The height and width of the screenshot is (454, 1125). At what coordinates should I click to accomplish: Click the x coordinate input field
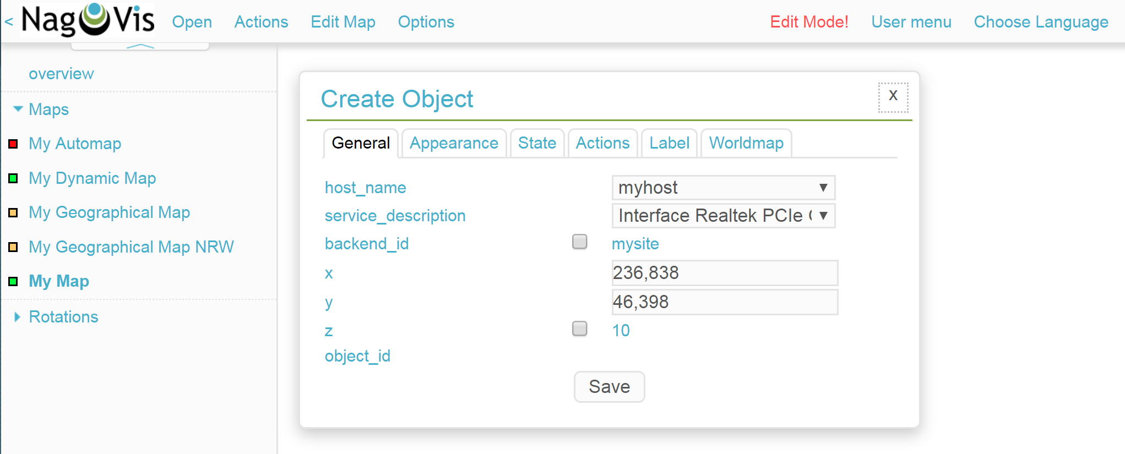click(x=724, y=273)
